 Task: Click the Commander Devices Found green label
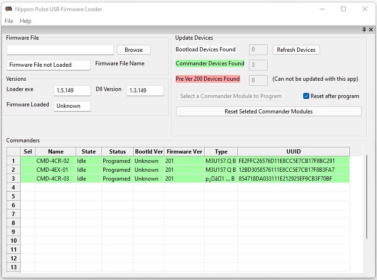[210, 63]
